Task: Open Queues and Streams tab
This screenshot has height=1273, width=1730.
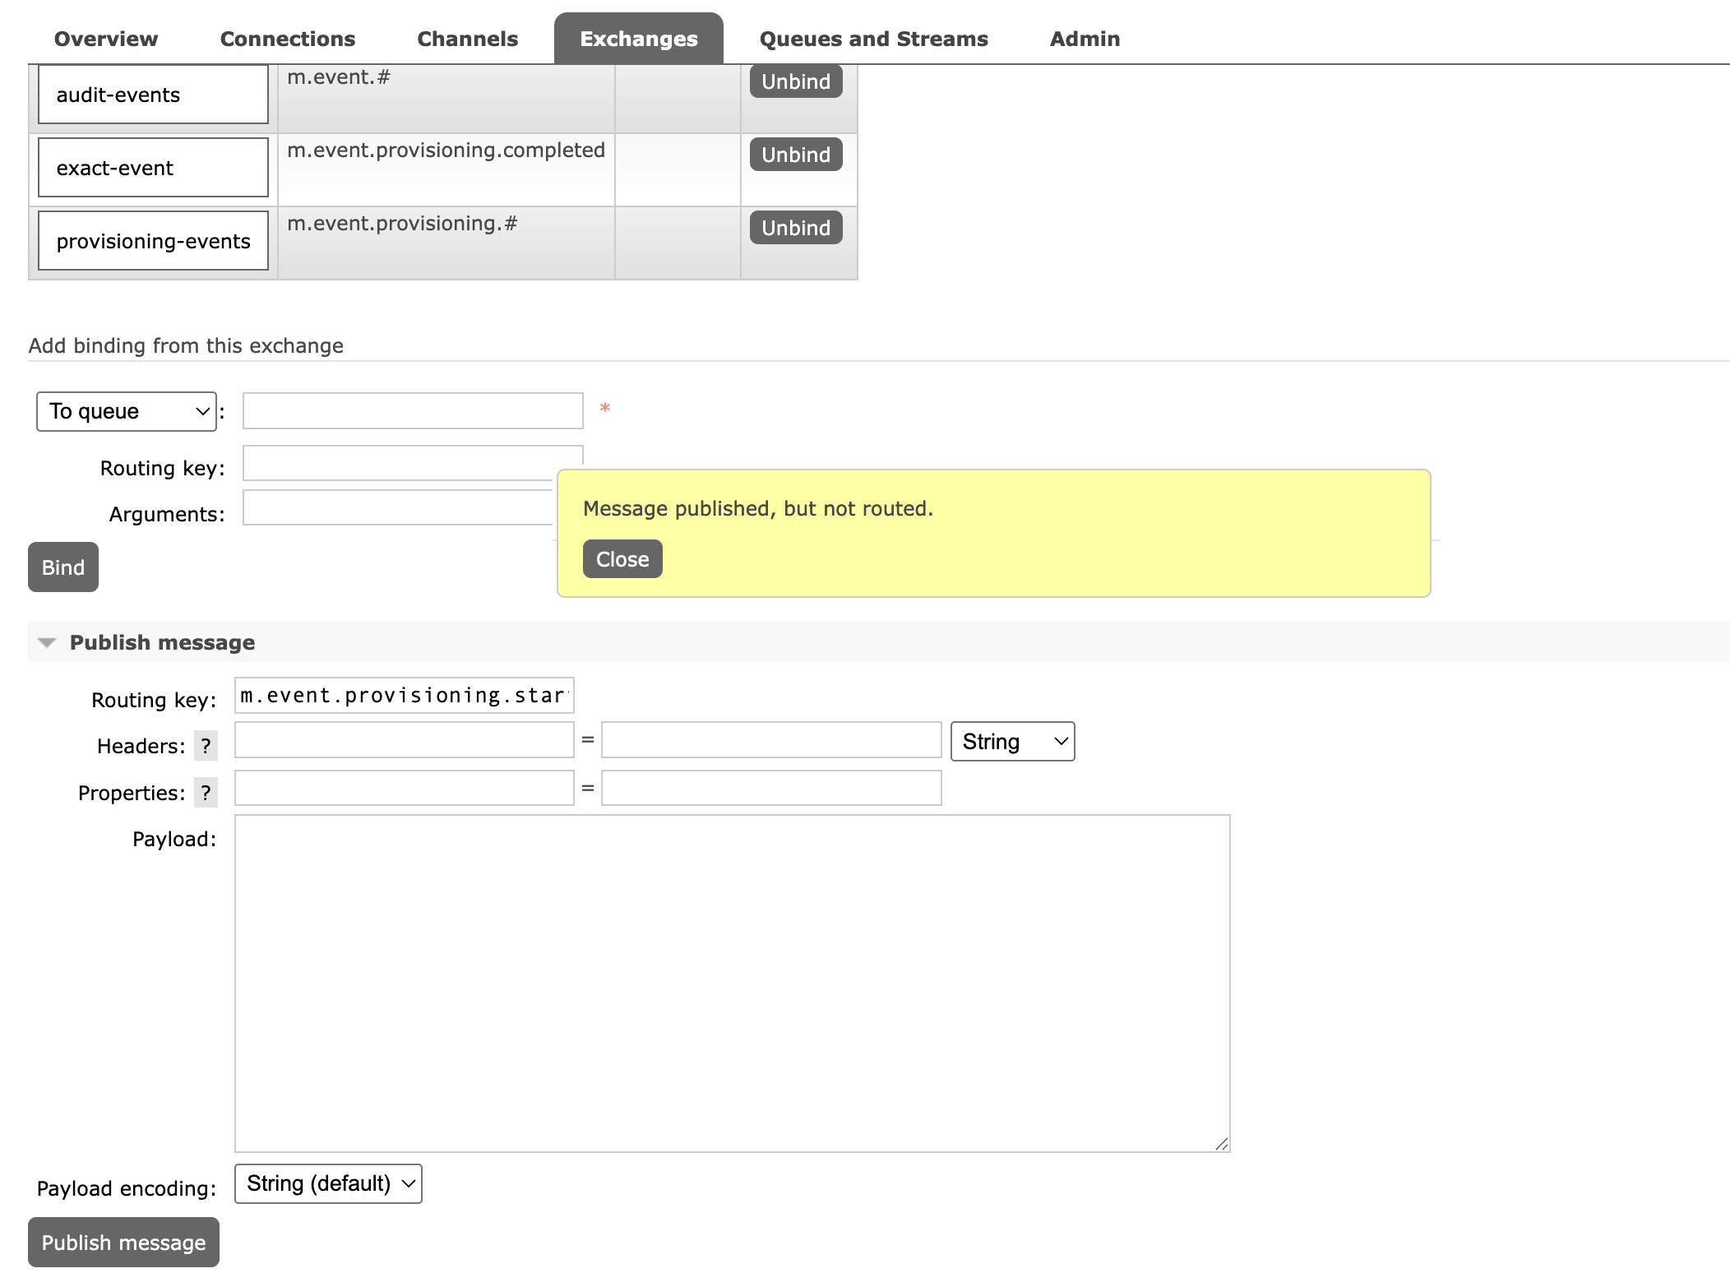Action: (873, 39)
